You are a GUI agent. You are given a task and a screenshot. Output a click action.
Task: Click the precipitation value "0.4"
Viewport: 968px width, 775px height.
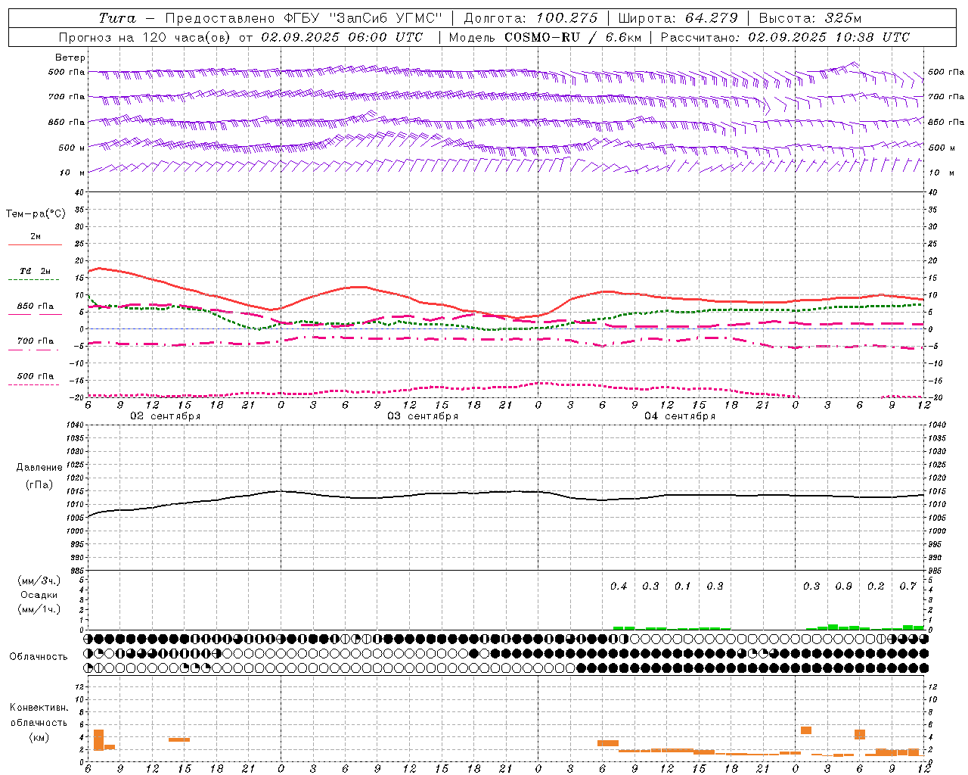(619, 586)
